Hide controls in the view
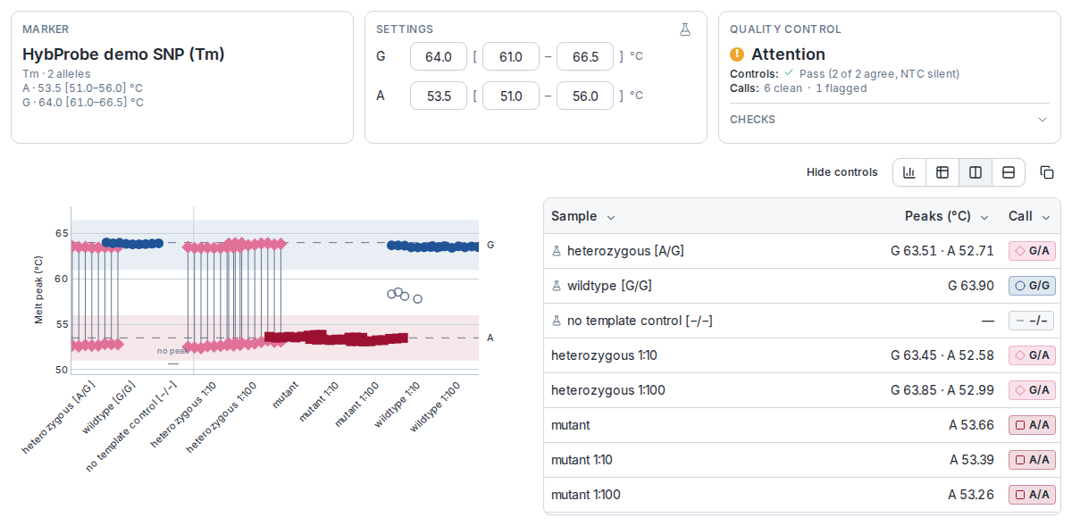This screenshot has height=526, width=1072. (x=842, y=172)
